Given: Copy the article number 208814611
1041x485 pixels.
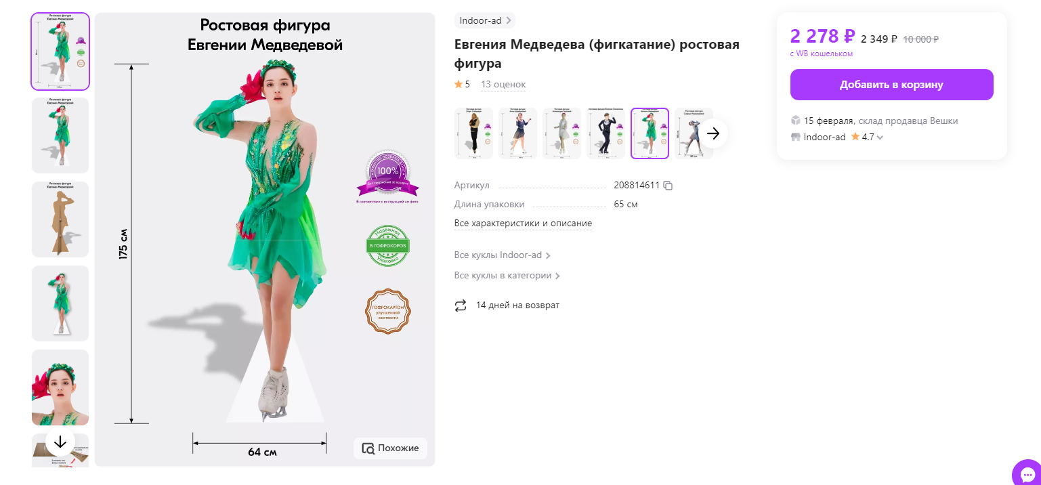Looking at the screenshot, I should (668, 186).
